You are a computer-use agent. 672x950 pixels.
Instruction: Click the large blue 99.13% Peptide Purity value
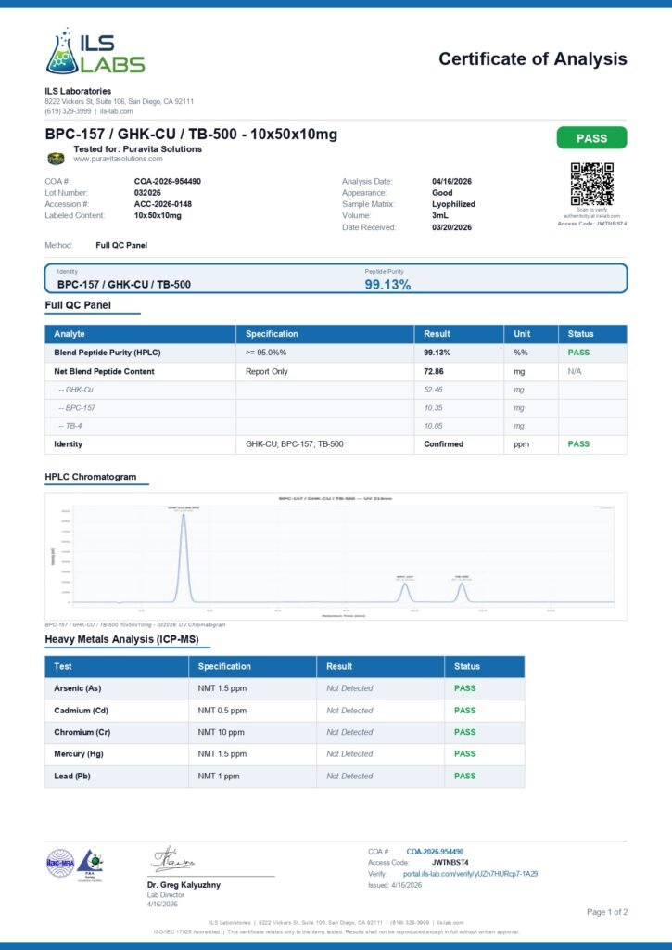point(387,285)
